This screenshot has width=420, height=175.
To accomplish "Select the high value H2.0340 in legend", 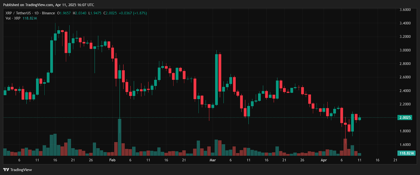I will point(80,13).
